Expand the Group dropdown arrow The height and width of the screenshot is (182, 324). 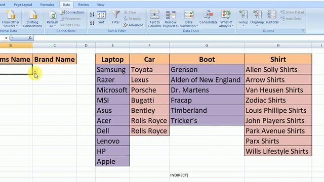click(x=243, y=26)
